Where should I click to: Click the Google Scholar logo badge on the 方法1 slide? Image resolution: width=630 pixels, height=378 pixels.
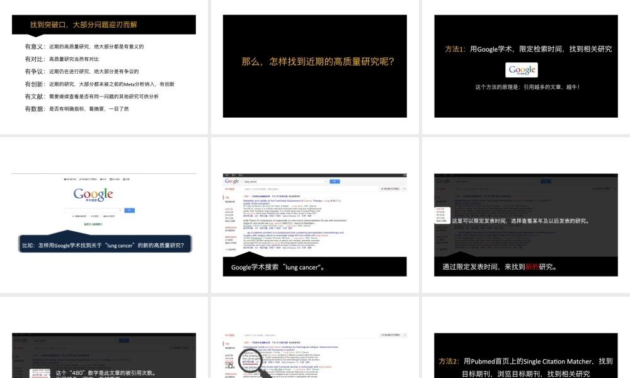click(x=522, y=70)
